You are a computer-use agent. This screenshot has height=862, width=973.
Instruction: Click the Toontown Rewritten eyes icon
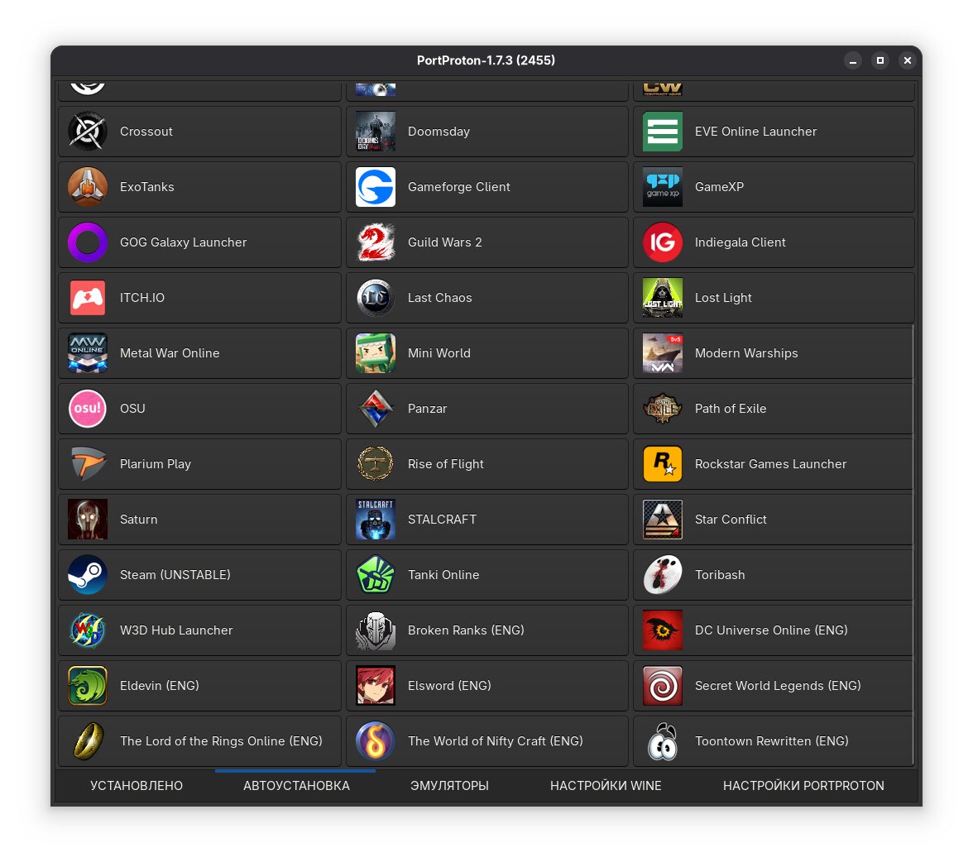pyautogui.click(x=663, y=741)
